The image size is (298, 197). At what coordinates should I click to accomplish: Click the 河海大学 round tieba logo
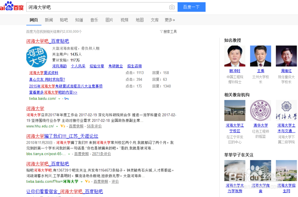coord(37,57)
